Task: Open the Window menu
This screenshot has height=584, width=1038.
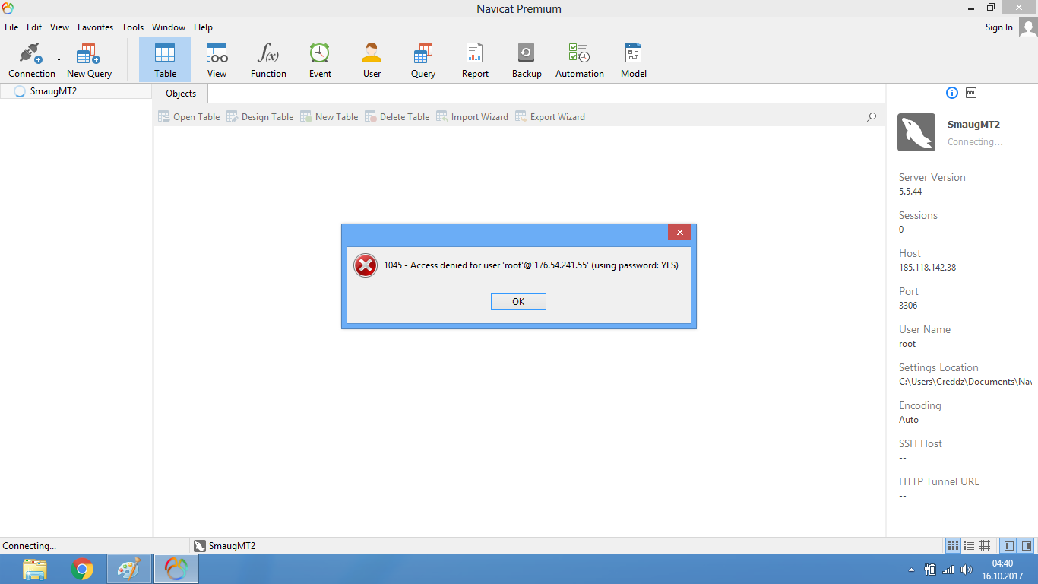Action: [169, 27]
